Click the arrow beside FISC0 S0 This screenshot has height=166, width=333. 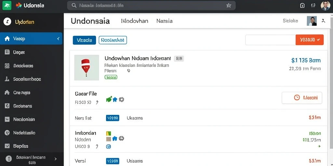point(97,102)
